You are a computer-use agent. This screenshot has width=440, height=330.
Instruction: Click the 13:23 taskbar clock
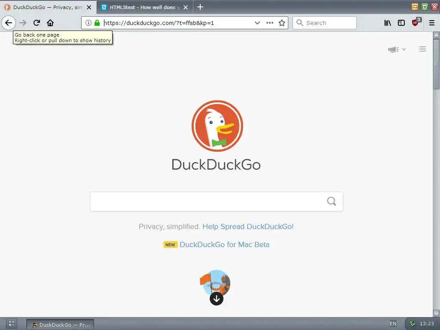pyautogui.click(x=427, y=324)
